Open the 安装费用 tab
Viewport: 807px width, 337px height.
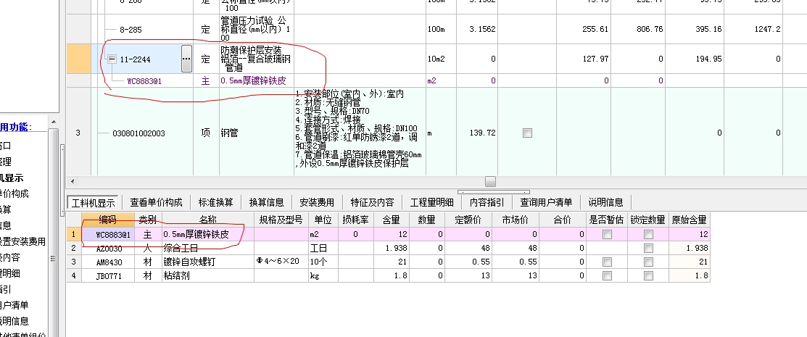point(317,202)
